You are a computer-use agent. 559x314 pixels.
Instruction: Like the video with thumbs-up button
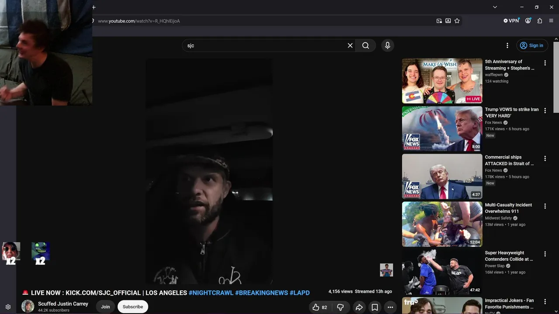tap(320, 307)
